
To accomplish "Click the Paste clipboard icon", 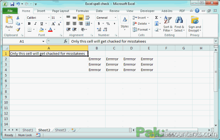I will [9, 20].
